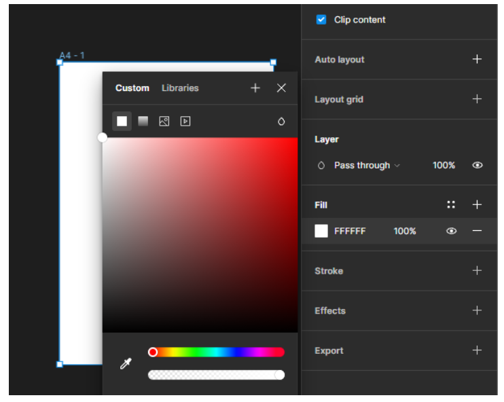This screenshot has height=402, width=504.
Task: Click the rainbow hue slider
Action: tap(216, 352)
